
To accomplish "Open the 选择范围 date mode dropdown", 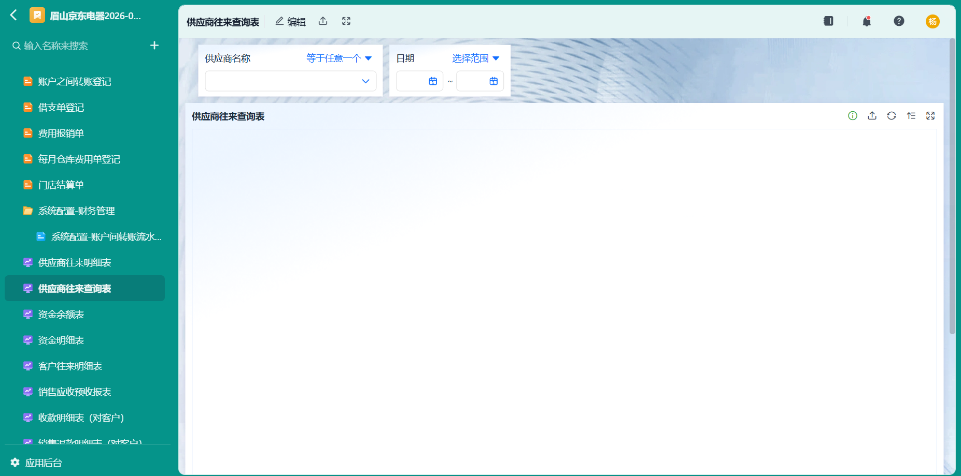I will coord(475,58).
